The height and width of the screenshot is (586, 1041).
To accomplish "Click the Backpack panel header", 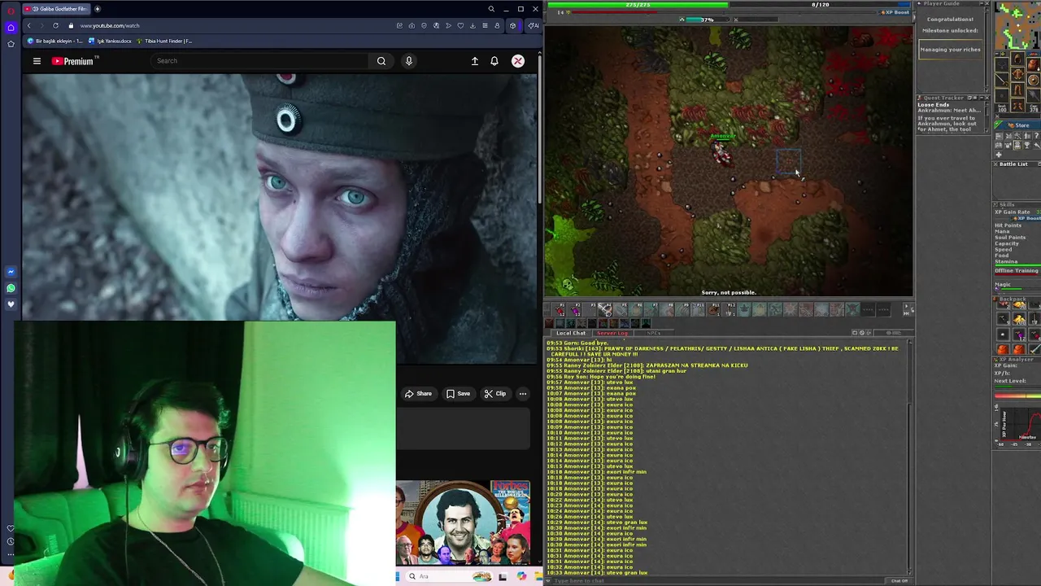I will 1017,300.
